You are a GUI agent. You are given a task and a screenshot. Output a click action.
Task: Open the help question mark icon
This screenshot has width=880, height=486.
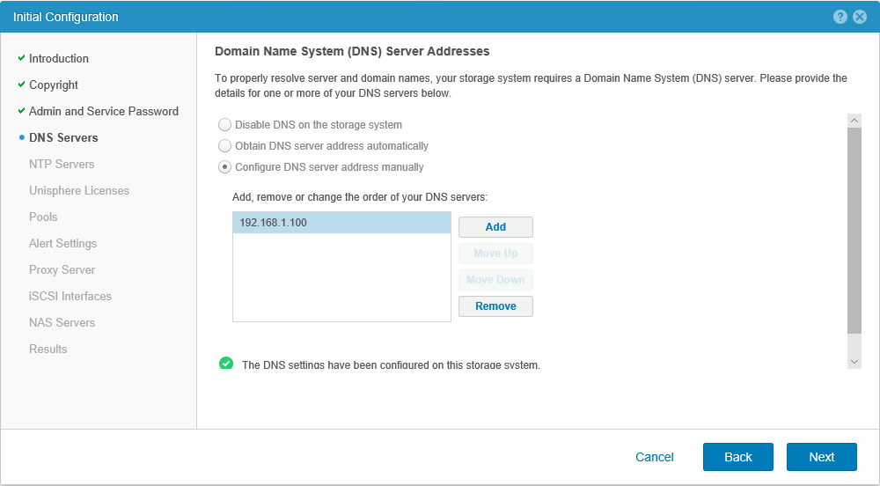(840, 17)
